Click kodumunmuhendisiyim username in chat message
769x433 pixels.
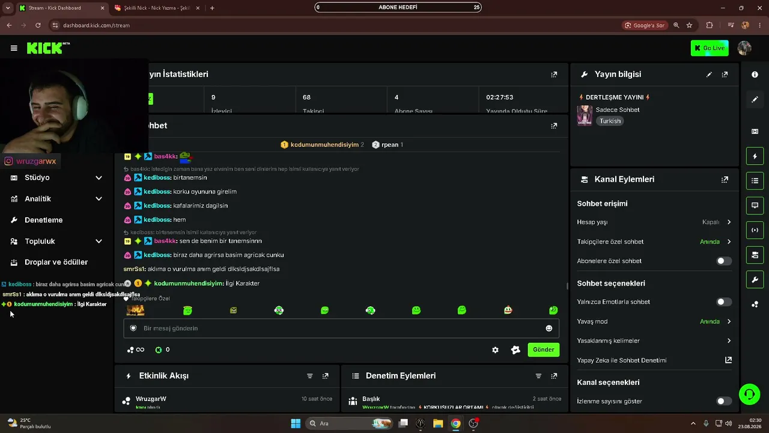(189, 283)
